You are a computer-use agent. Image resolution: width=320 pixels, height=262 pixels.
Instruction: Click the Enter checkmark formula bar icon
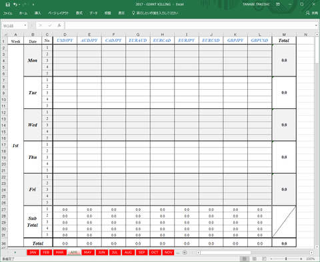tap(50, 25)
